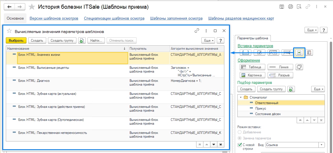333x153 pixels.
Task: Insert comment speech bubble icon
Action: pyautogui.click(x=300, y=67)
